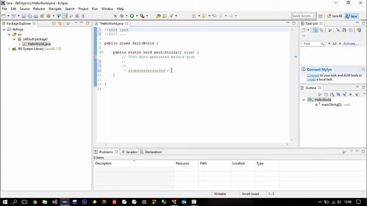Click the Save toolbar icon
The width and height of the screenshot is (367, 206).
click(24, 16)
